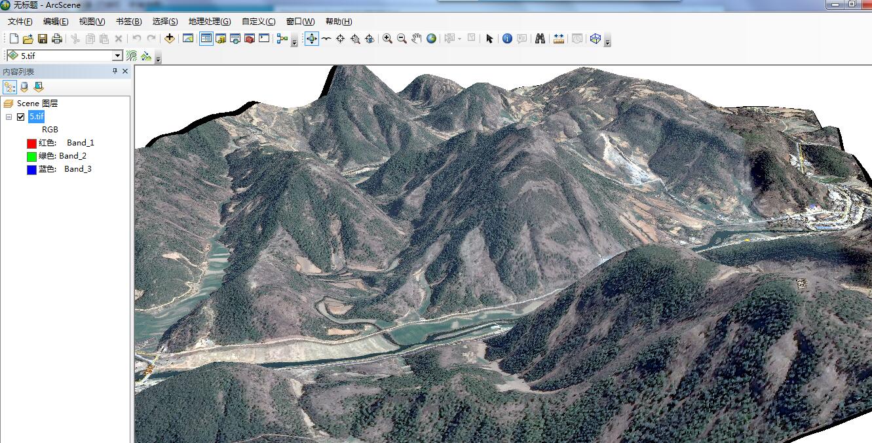Select the Zoom In magnifier tool
The height and width of the screenshot is (443, 872).
click(388, 39)
